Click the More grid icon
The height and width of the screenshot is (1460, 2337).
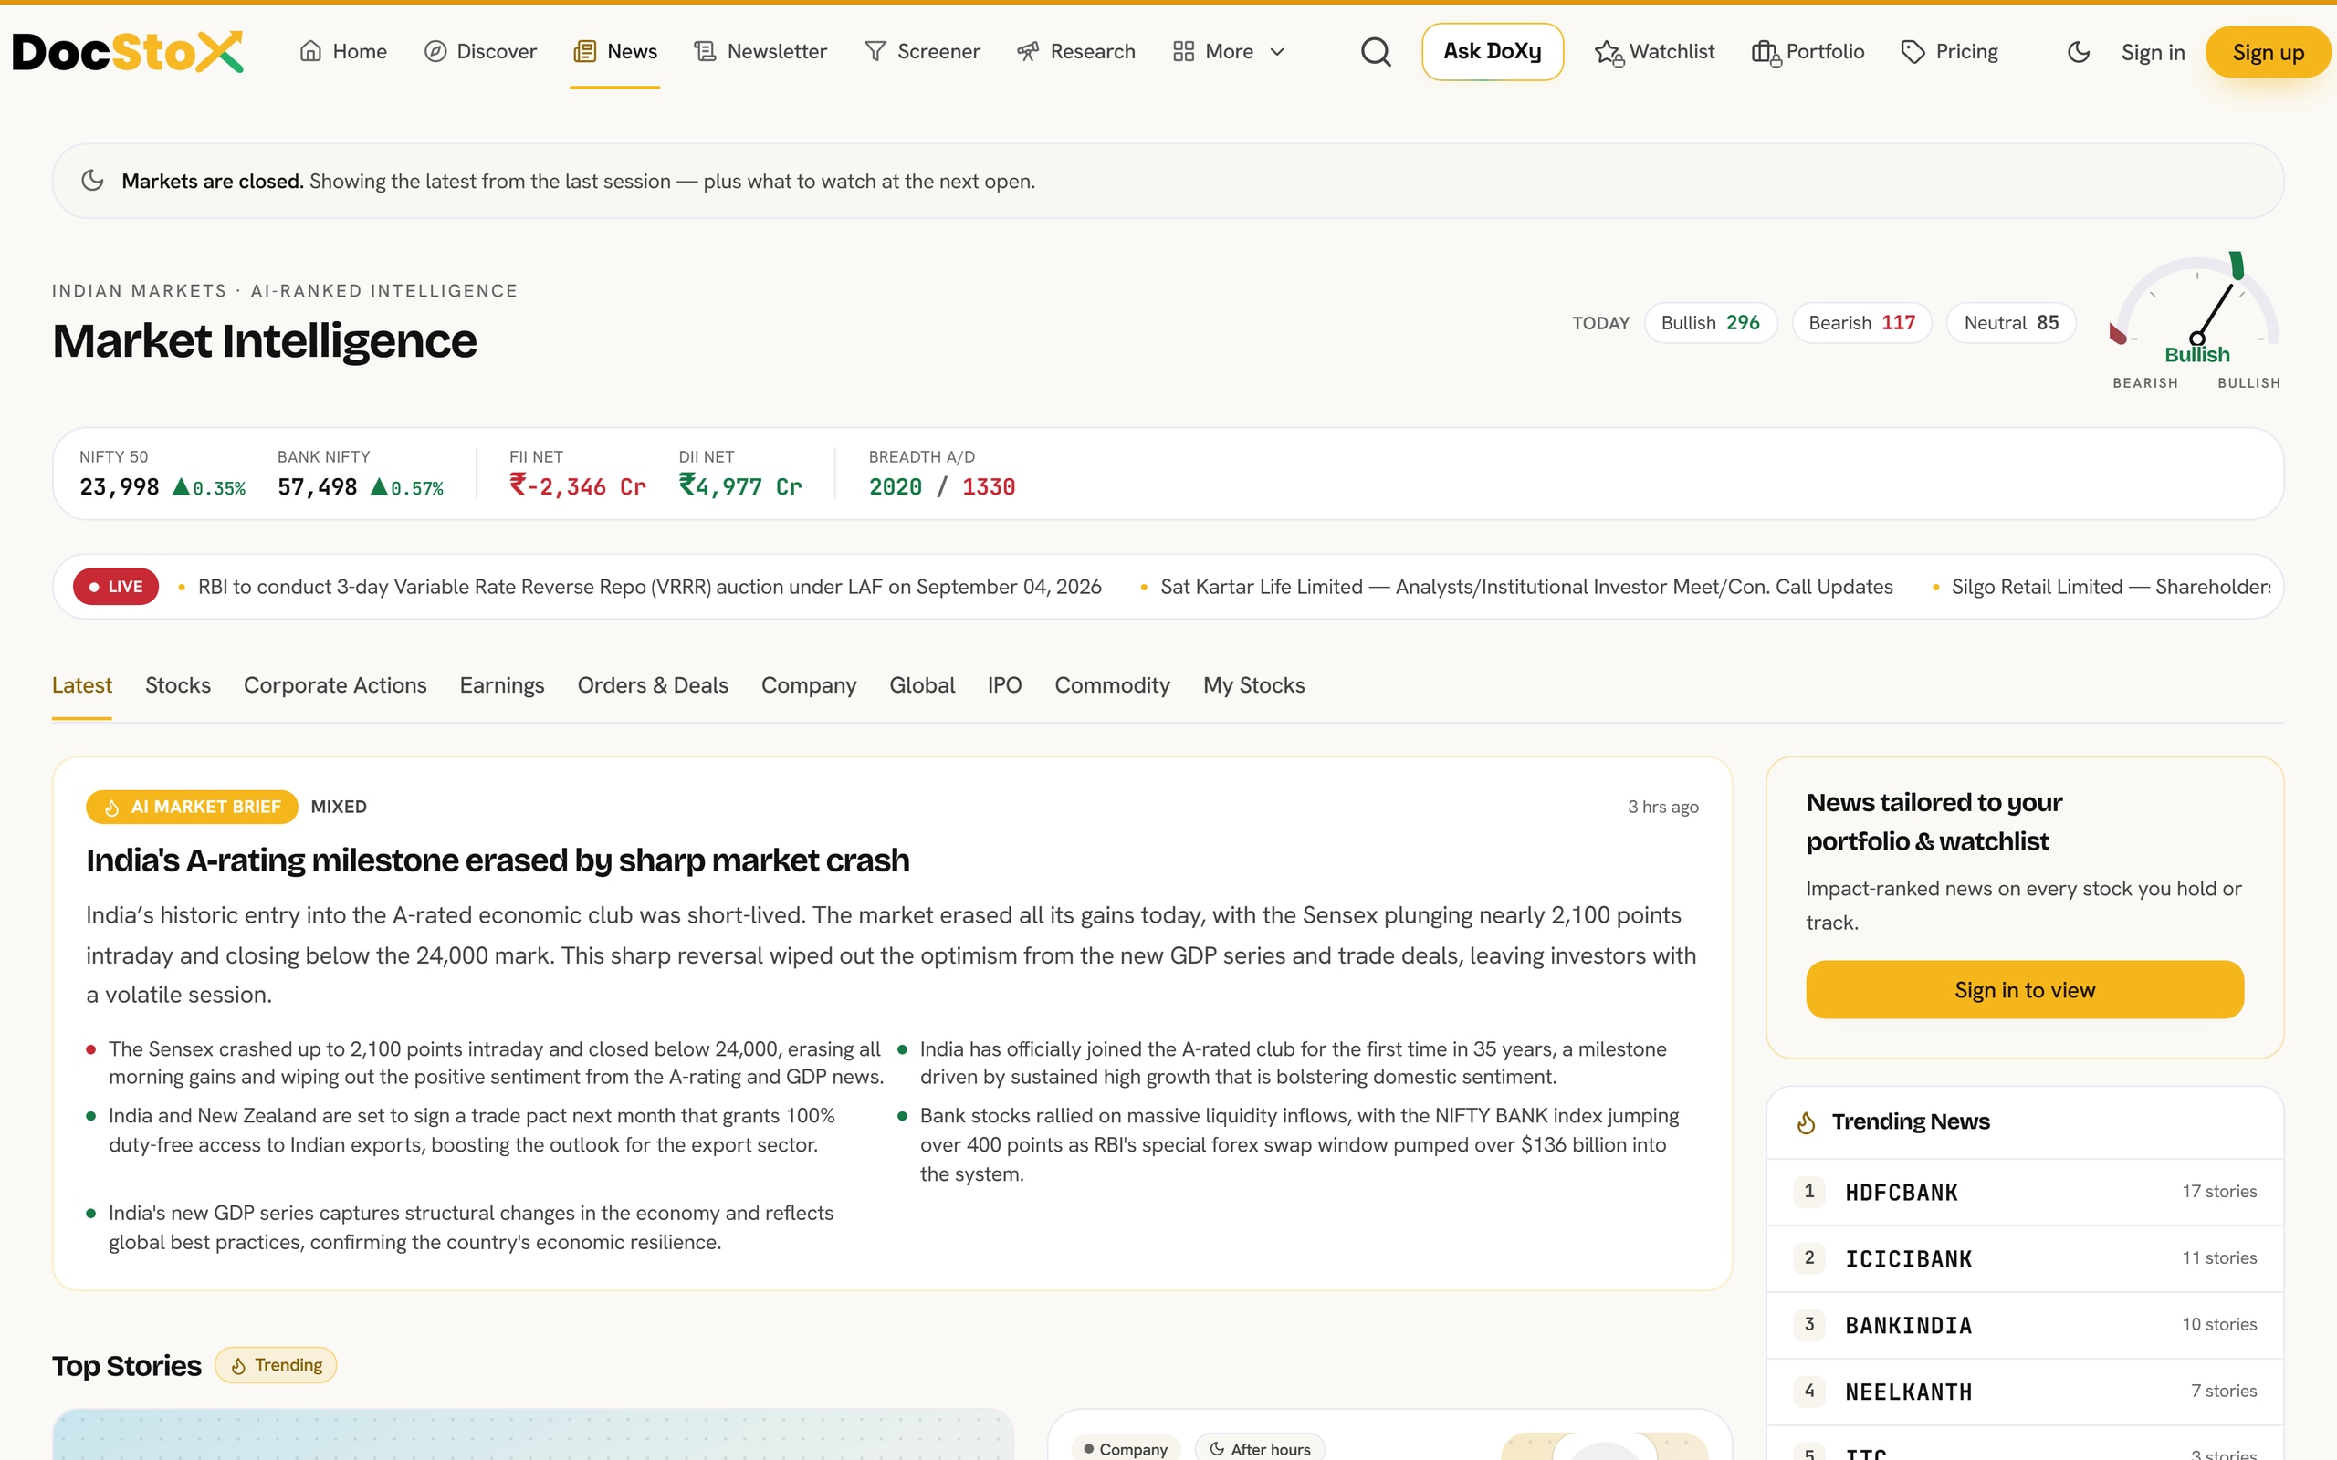pyautogui.click(x=1183, y=51)
